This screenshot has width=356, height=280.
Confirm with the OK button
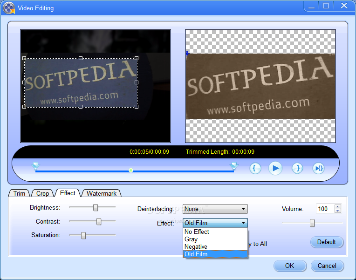tap(290, 266)
